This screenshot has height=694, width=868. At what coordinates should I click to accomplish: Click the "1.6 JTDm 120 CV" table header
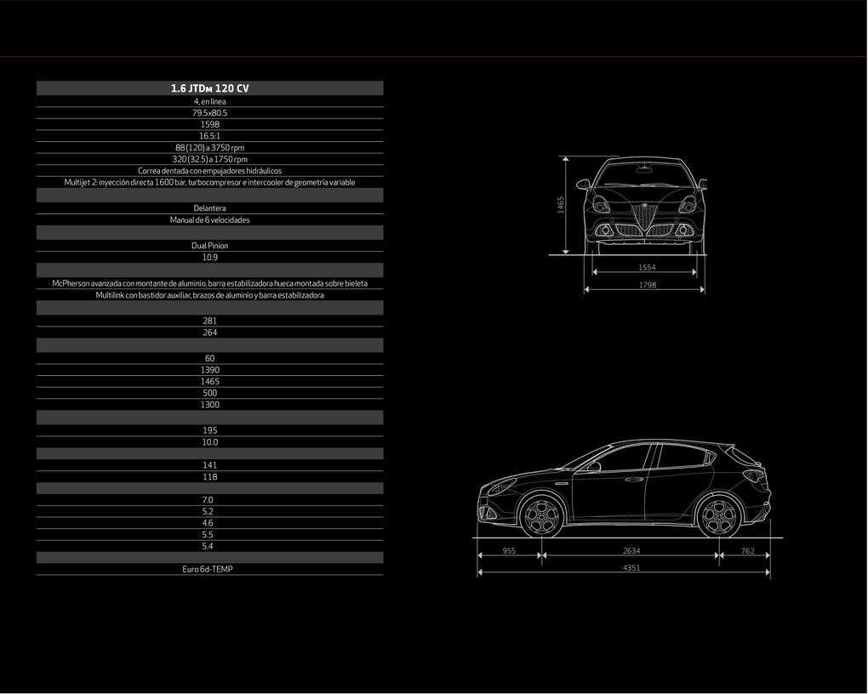210,88
